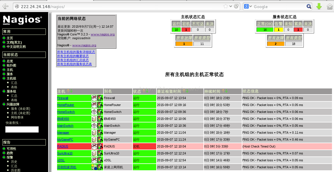This screenshot has width=334, height=172.
Task: Click the router icon beside HomeRouter
Action: pyautogui.click(x=94, y=105)
